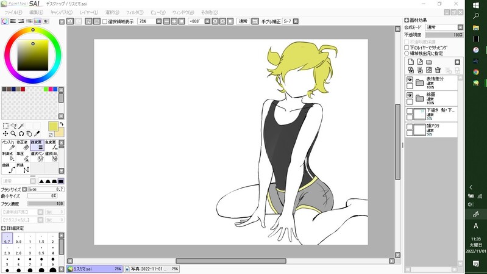Switch to the 写真 2022-11-01 document tab

(152, 269)
